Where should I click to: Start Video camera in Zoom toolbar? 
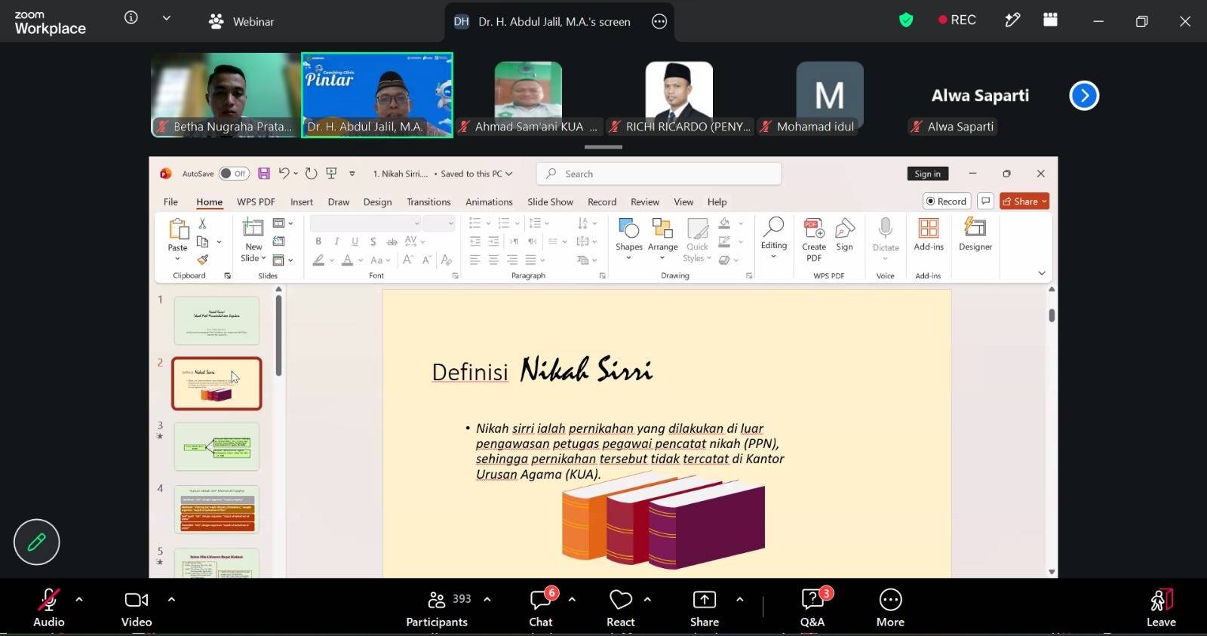137,607
